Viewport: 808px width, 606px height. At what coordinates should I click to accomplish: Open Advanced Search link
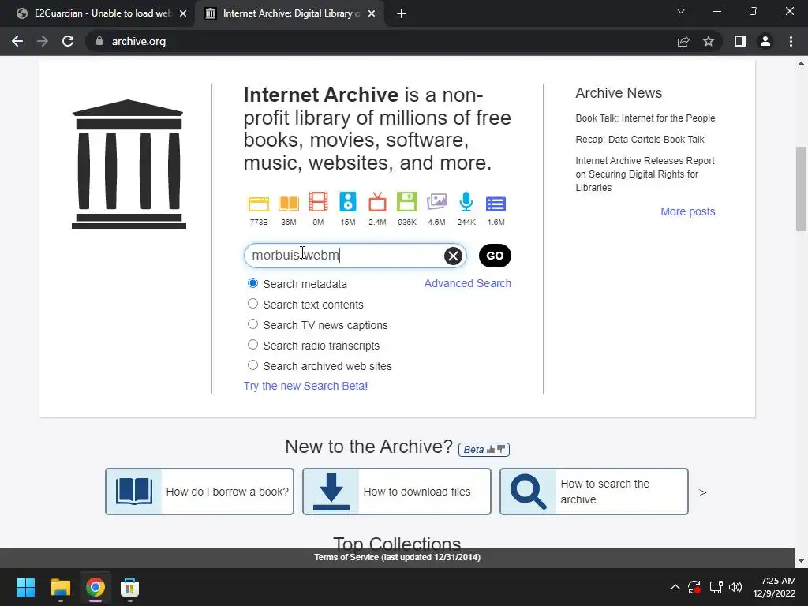[467, 283]
